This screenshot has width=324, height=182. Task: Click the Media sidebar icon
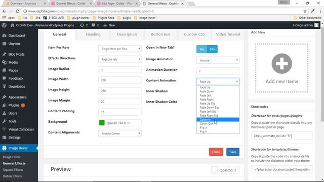tap(4, 62)
